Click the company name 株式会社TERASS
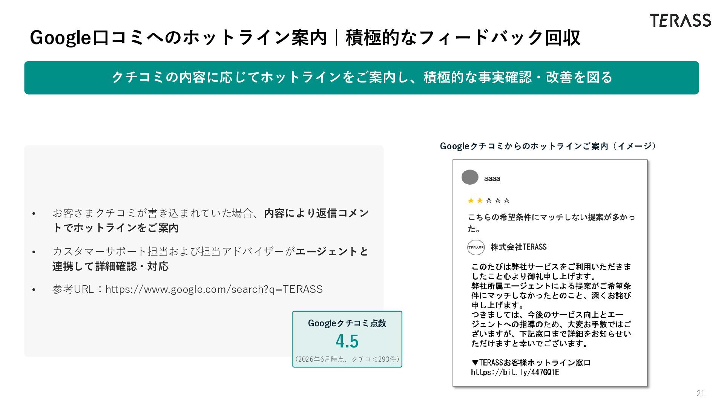724x407 pixels. 518,247
